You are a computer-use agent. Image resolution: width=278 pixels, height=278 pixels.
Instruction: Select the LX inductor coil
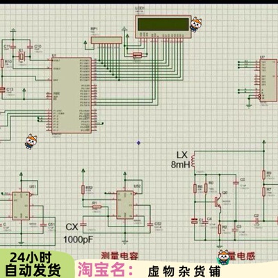coord(193,161)
